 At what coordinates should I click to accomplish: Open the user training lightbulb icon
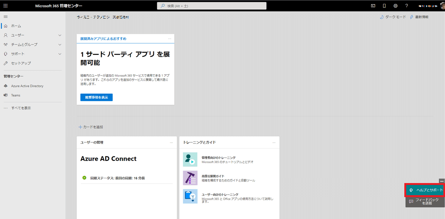click(x=190, y=196)
